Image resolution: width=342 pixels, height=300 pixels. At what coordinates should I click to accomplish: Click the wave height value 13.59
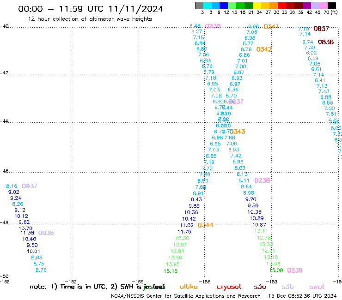(x=175, y=258)
